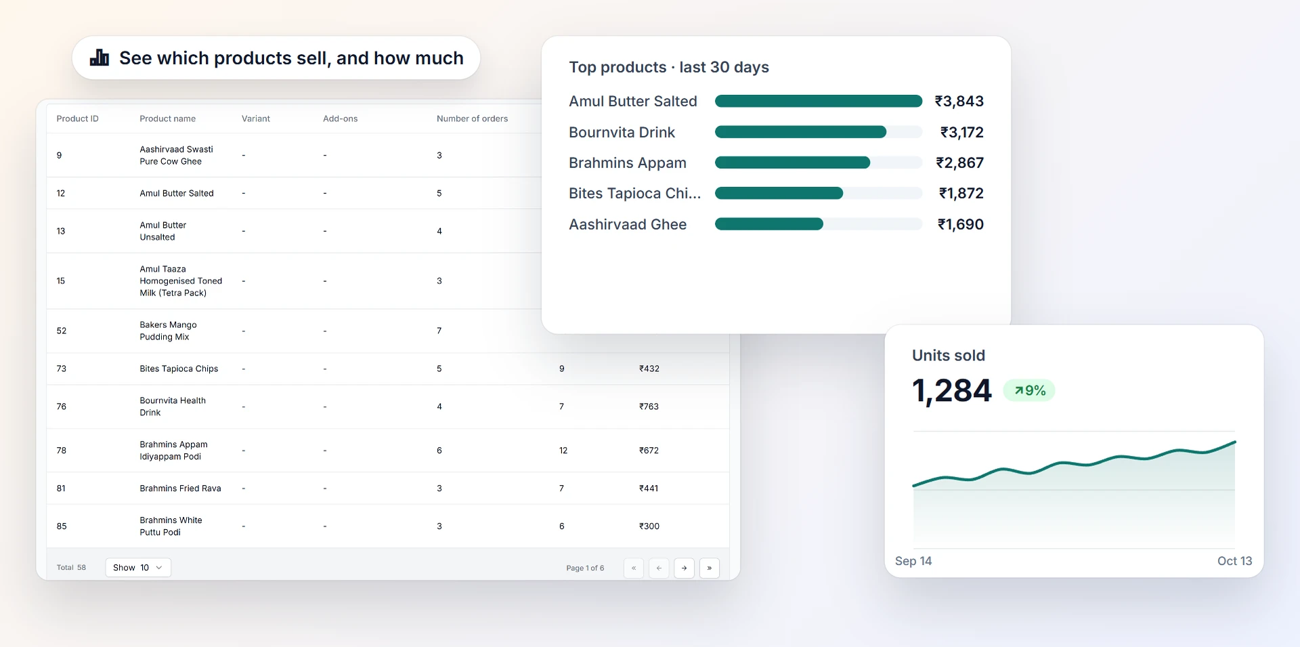The image size is (1300, 647).
Task: Click the Bournvita Drink label in top products
Action: pyautogui.click(x=622, y=132)
